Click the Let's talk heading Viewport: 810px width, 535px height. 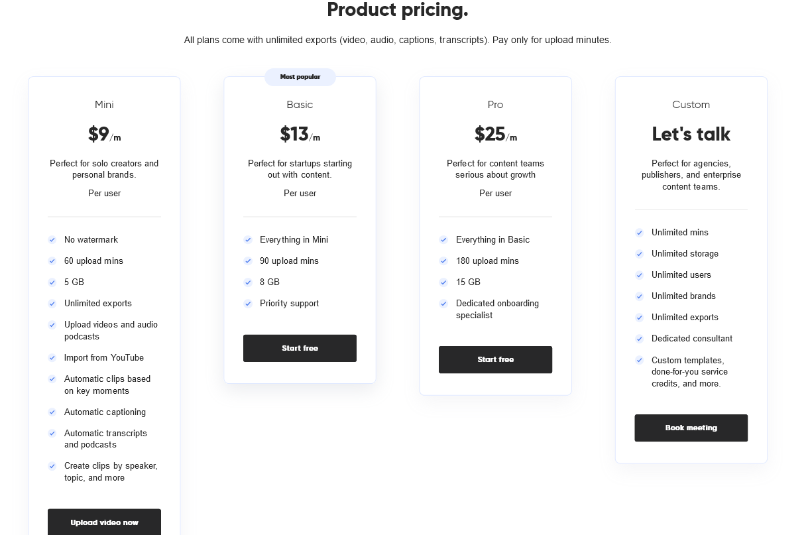(691, 135)
